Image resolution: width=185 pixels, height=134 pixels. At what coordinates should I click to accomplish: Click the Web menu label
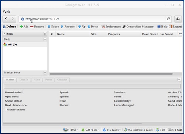pos(7,12)
